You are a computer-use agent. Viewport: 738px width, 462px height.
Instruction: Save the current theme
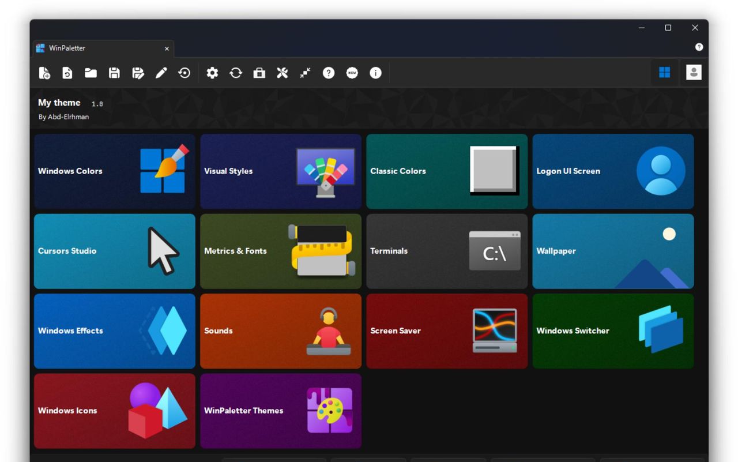(x=114, y=73)
